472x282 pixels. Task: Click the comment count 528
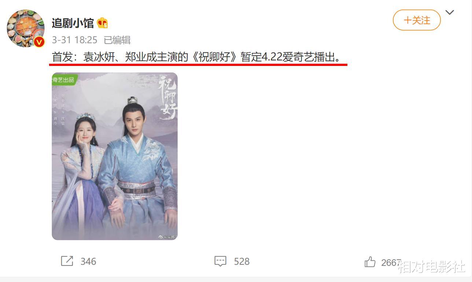pyautogui.click(x=242, y=261)
